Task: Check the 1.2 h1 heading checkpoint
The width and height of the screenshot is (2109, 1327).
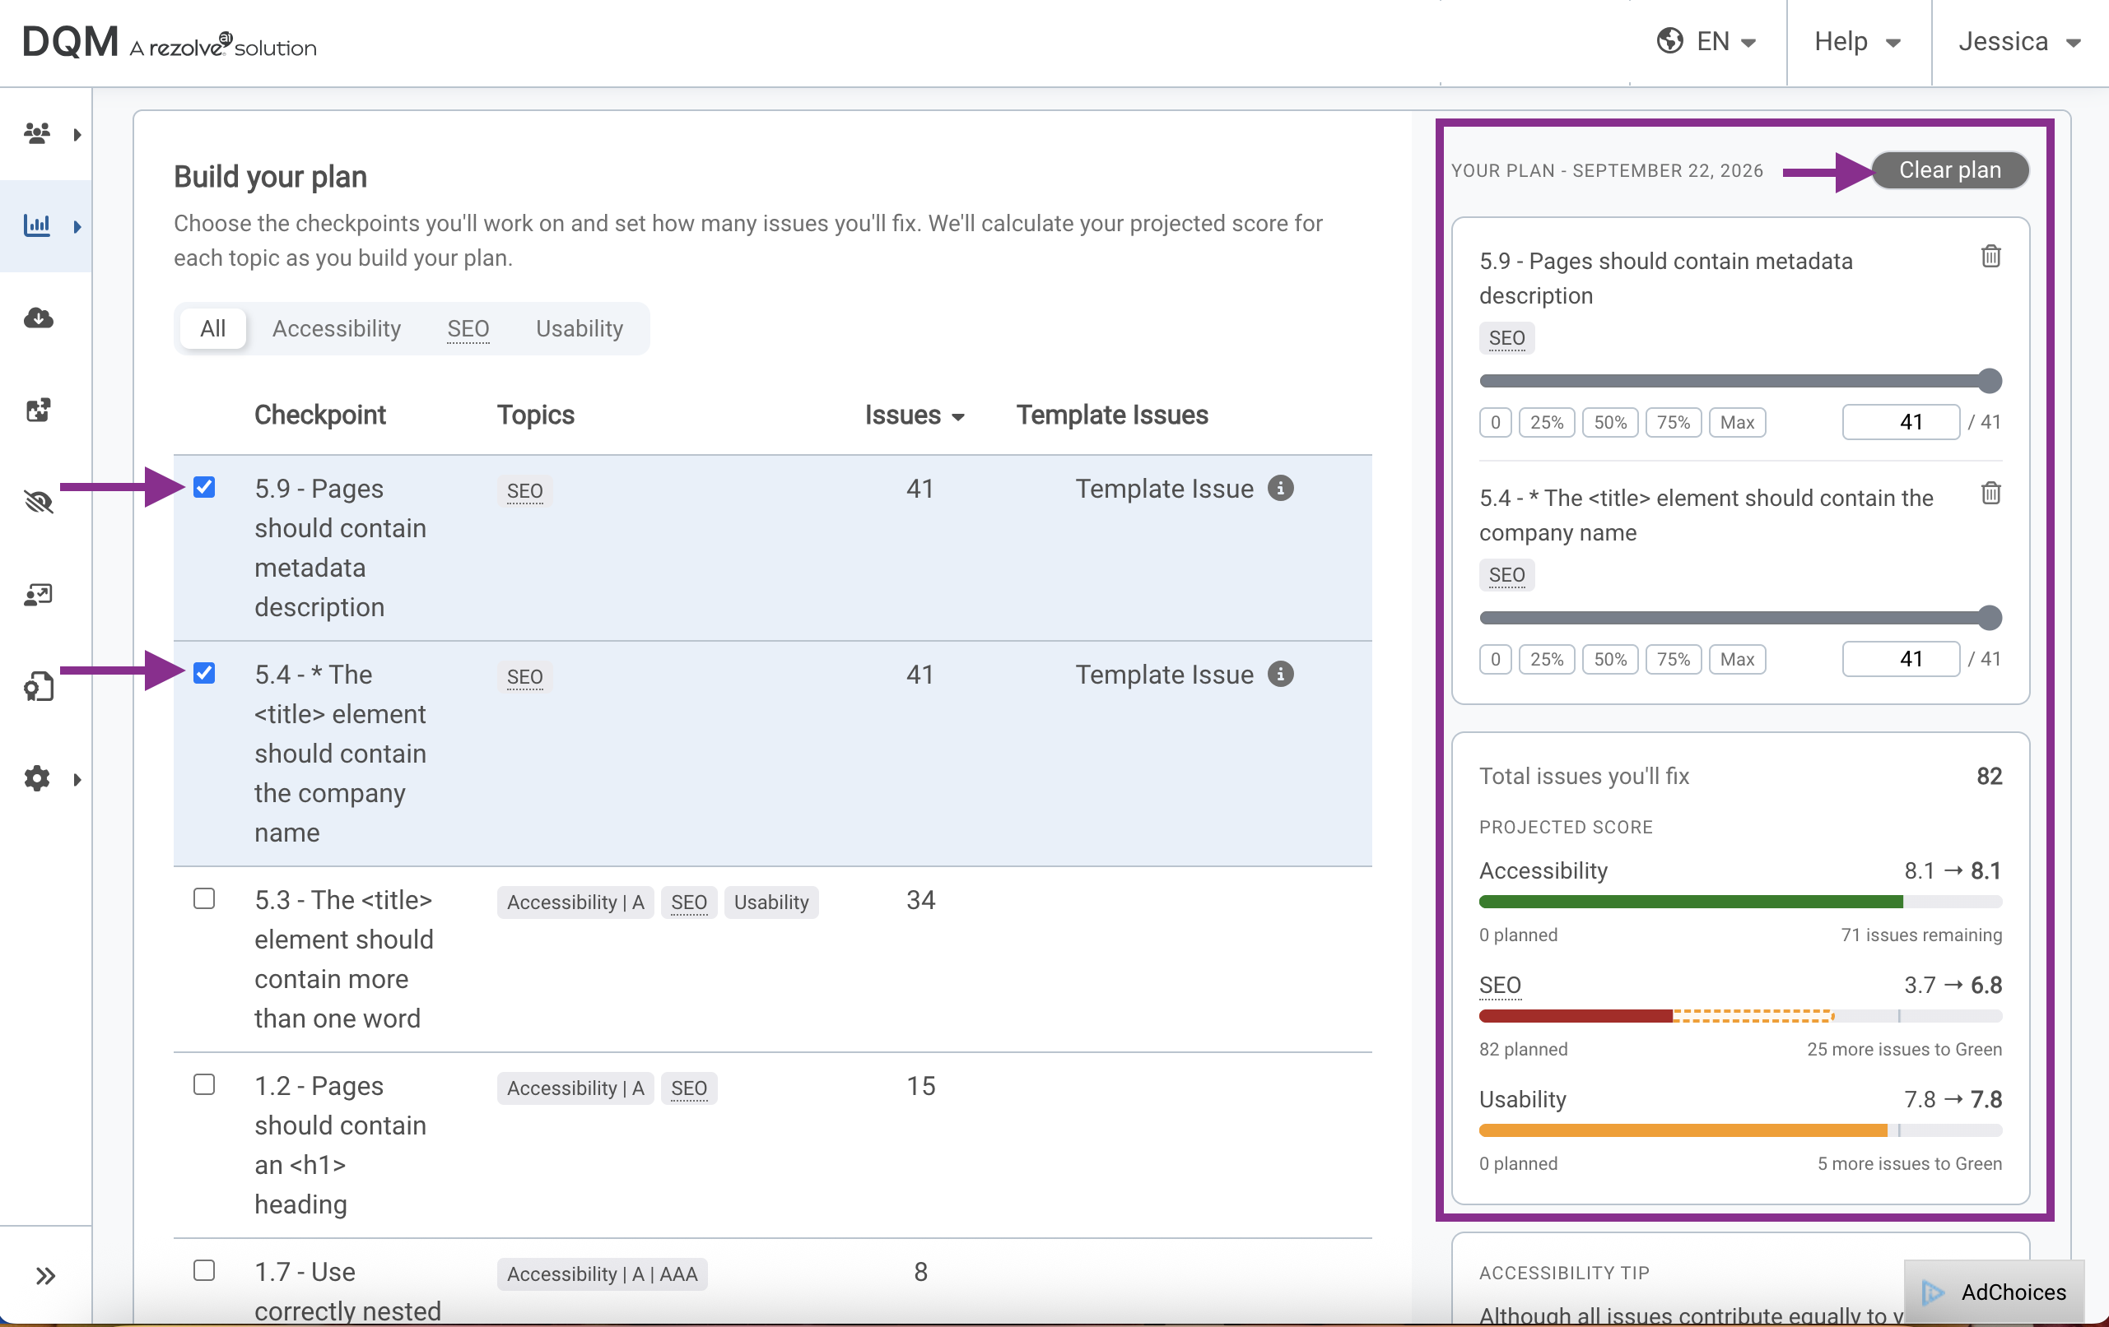Action: pos(204,1084)
